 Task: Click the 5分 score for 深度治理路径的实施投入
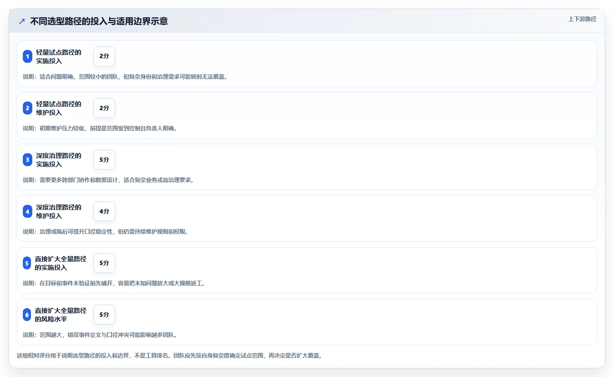click(x=104, y=160)
